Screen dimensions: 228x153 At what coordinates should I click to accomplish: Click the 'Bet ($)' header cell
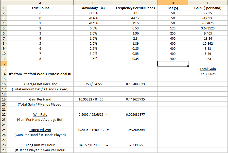(x=173, y=8)
